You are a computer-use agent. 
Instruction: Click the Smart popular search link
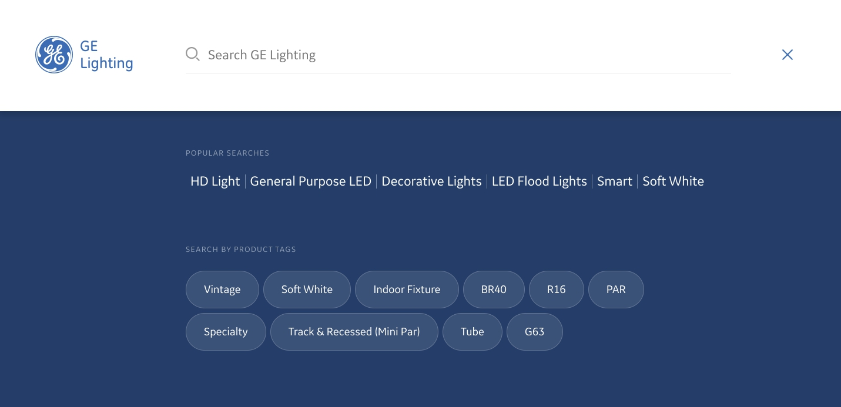click(614, 181)
